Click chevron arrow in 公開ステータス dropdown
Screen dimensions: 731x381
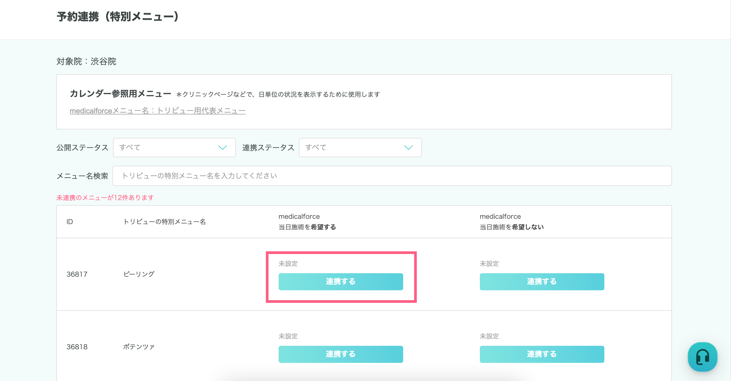(222, 147)
